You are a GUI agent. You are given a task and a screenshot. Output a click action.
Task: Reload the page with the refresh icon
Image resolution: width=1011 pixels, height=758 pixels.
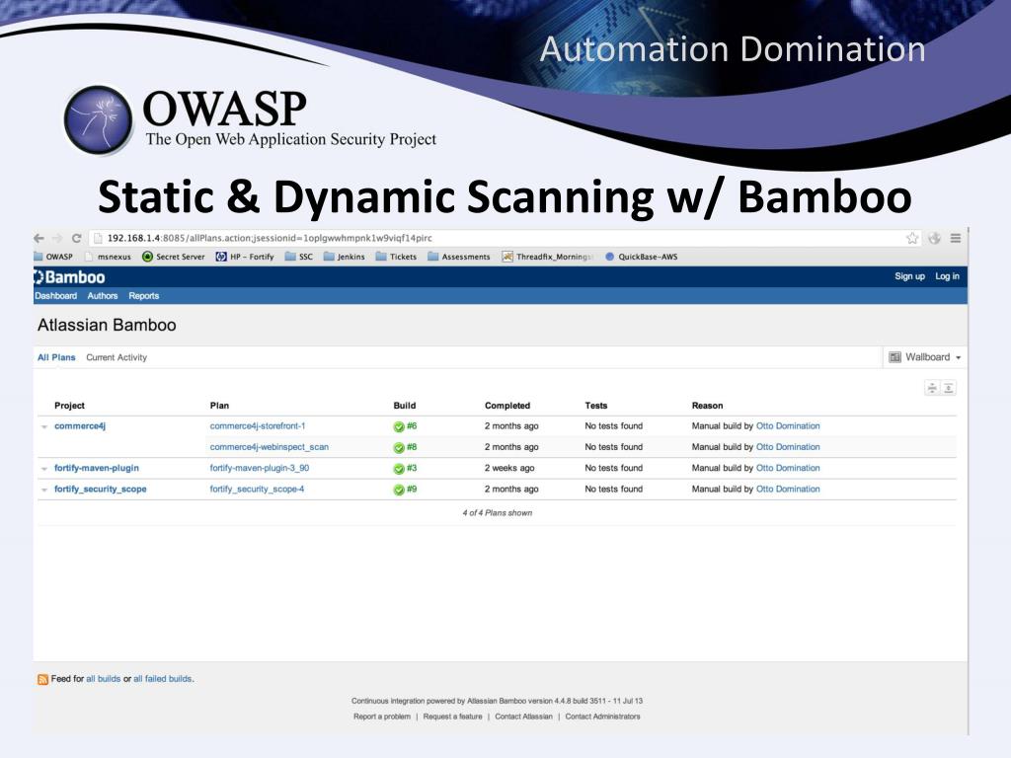coord(76,239)
